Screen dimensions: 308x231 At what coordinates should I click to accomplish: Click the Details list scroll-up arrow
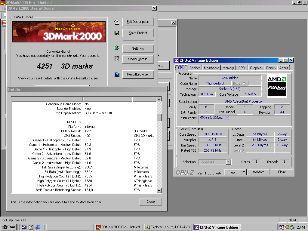159,99
